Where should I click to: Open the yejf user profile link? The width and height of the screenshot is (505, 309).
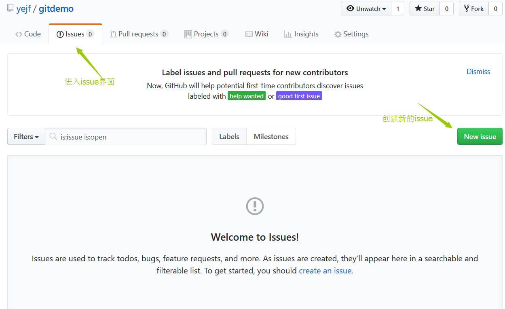23,8
